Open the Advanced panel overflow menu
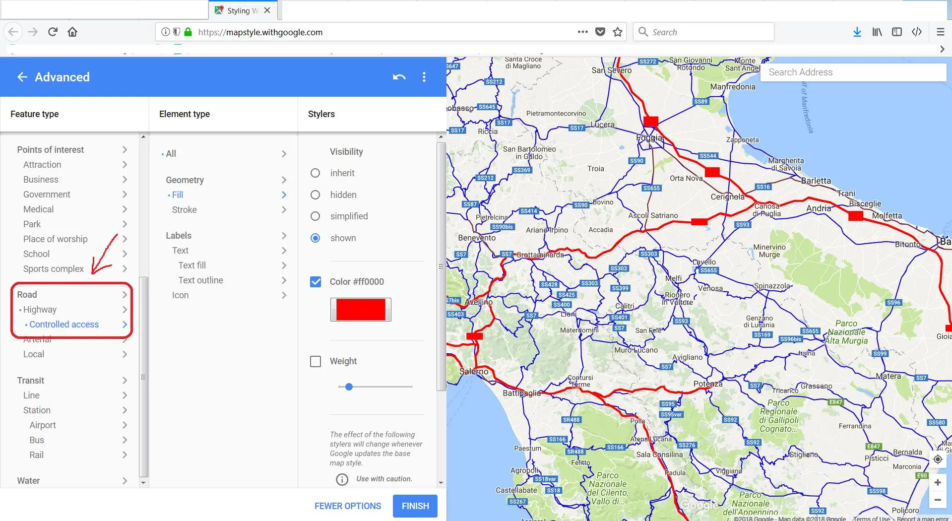Image resolution: width=952 pixels, height=521 pixels. point(424,77)
